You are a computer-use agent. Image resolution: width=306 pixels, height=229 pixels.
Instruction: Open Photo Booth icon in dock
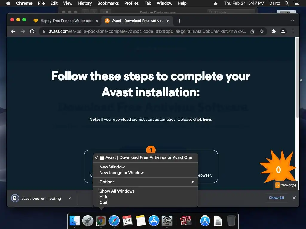186,221
